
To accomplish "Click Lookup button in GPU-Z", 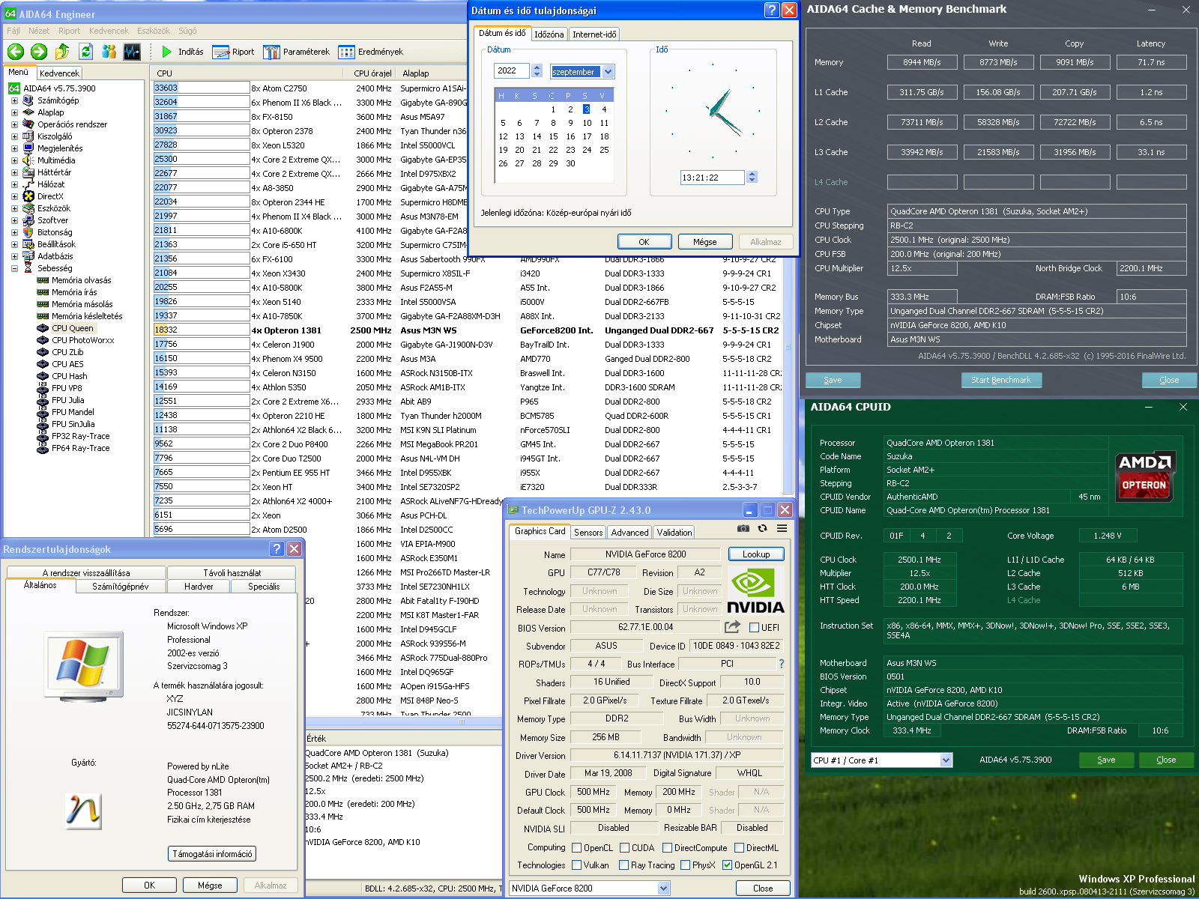I will (756, 554).
